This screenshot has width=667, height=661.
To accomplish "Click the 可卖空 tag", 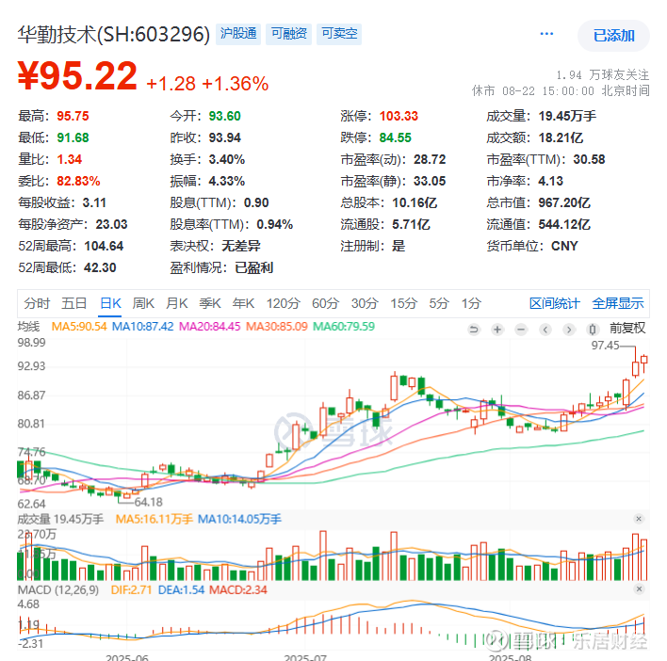I will 339,34.
